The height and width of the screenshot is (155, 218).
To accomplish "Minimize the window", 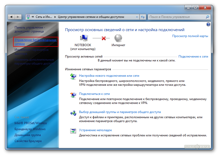I will point(188,8).
